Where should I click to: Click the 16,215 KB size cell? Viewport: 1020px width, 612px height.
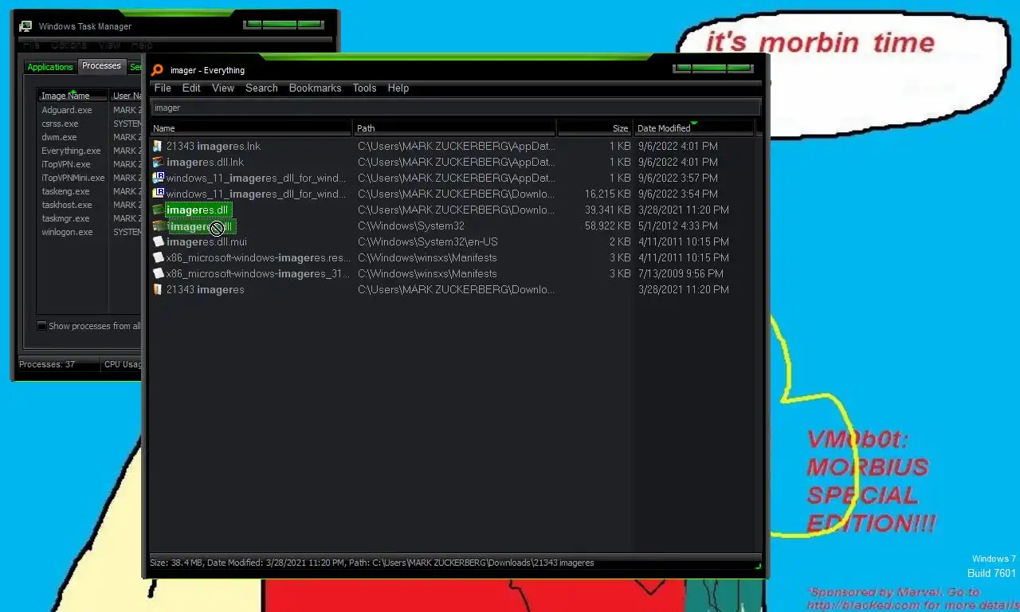[608, 194]
